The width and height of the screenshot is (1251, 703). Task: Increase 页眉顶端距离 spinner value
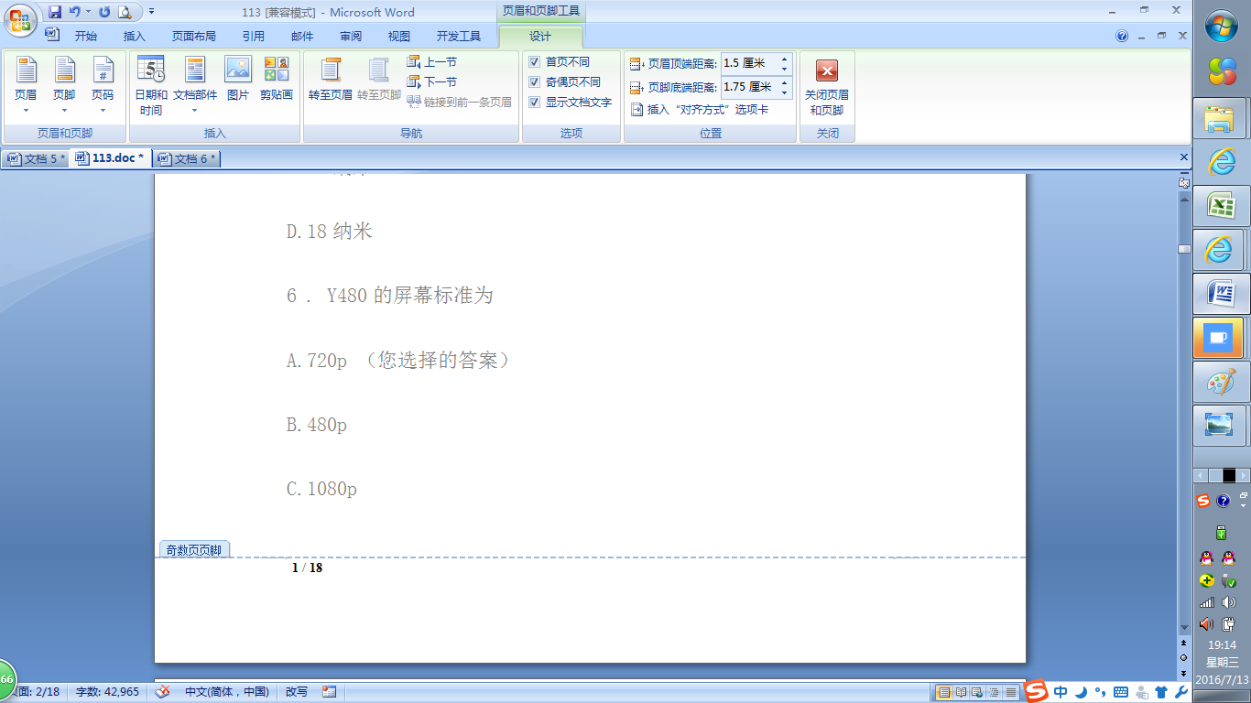(x=785, y=59)
